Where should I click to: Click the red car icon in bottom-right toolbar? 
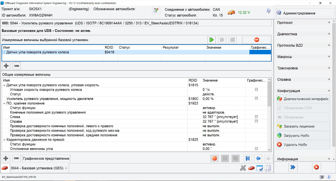(x=251, y=168)
